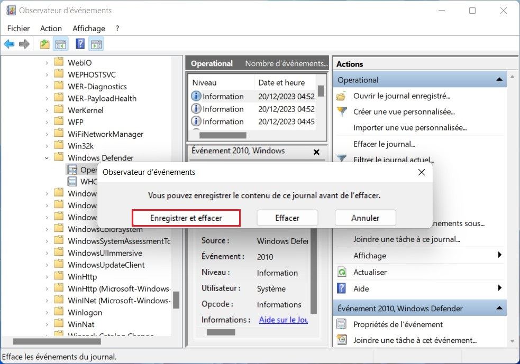Toggle the Actions pane visibility
Screen dimensions: 520x364
click(x=96, y=43)
